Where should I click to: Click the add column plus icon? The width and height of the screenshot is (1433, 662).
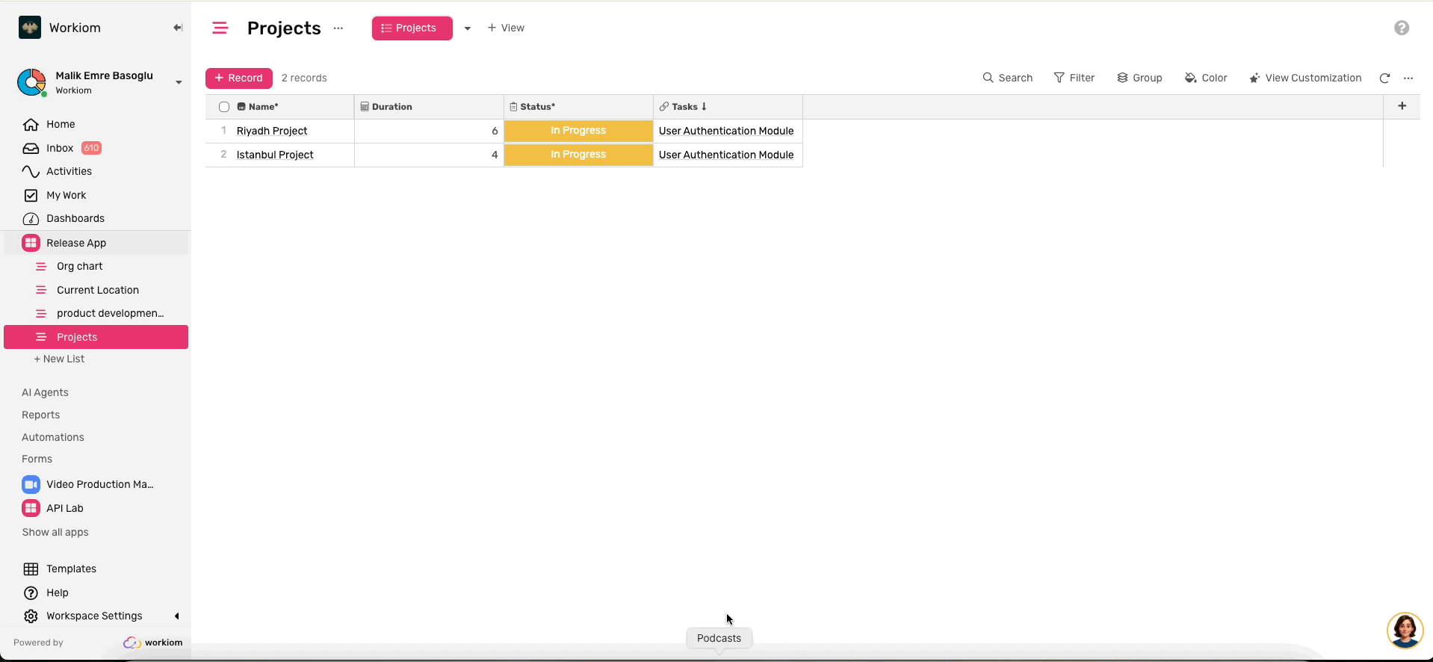(1402, 106)
